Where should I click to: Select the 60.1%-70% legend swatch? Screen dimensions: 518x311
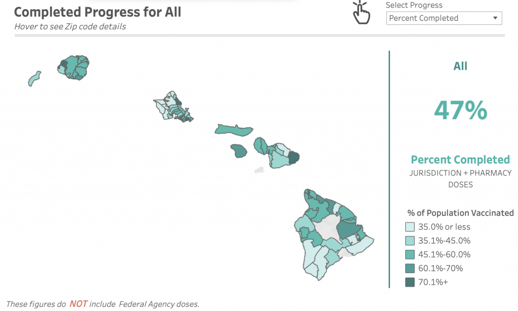(410, 268)
